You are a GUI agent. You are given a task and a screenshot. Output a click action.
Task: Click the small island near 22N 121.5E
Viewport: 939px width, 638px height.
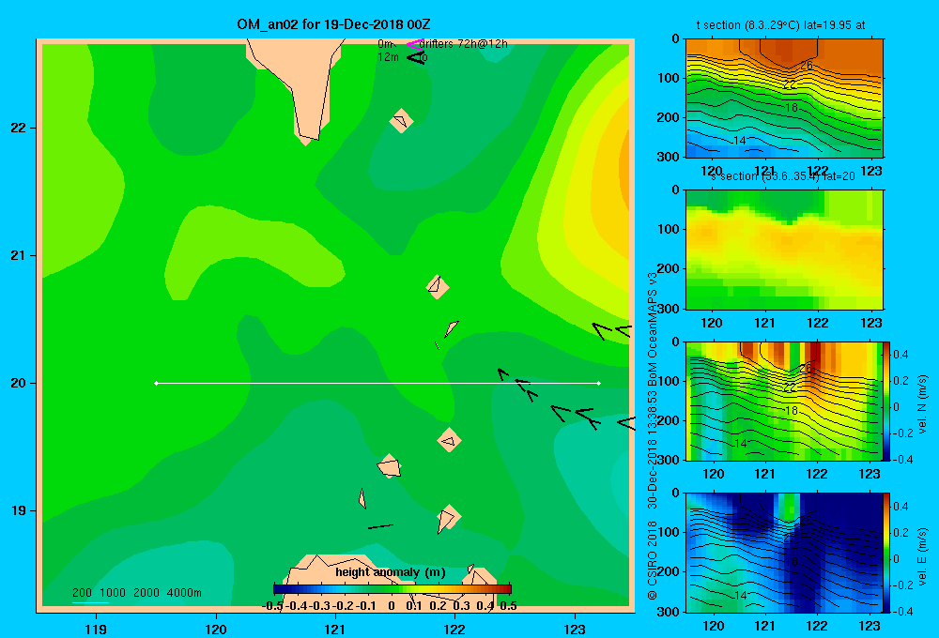pos(401,121)
